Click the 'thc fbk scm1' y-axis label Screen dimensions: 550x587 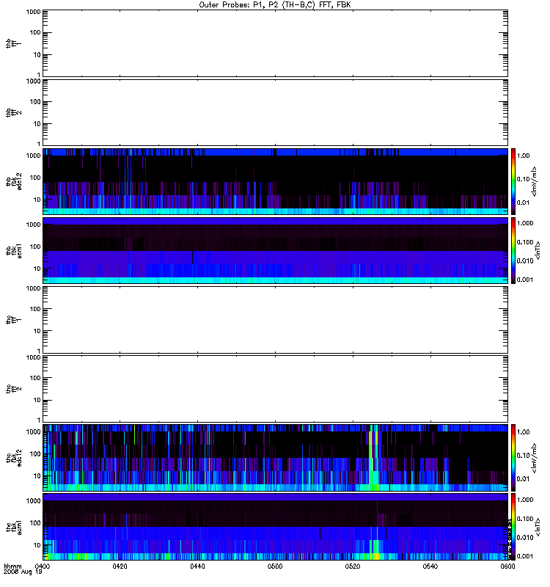[x=13, y=527]
